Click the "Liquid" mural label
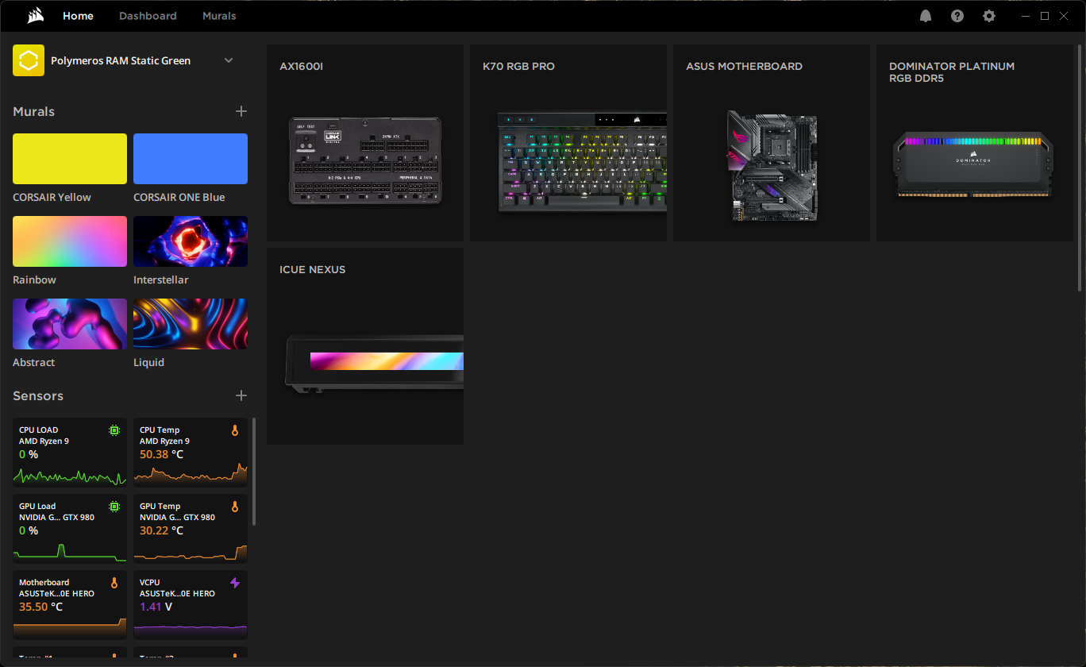The image size is (1086, 667). click(149, 362)
